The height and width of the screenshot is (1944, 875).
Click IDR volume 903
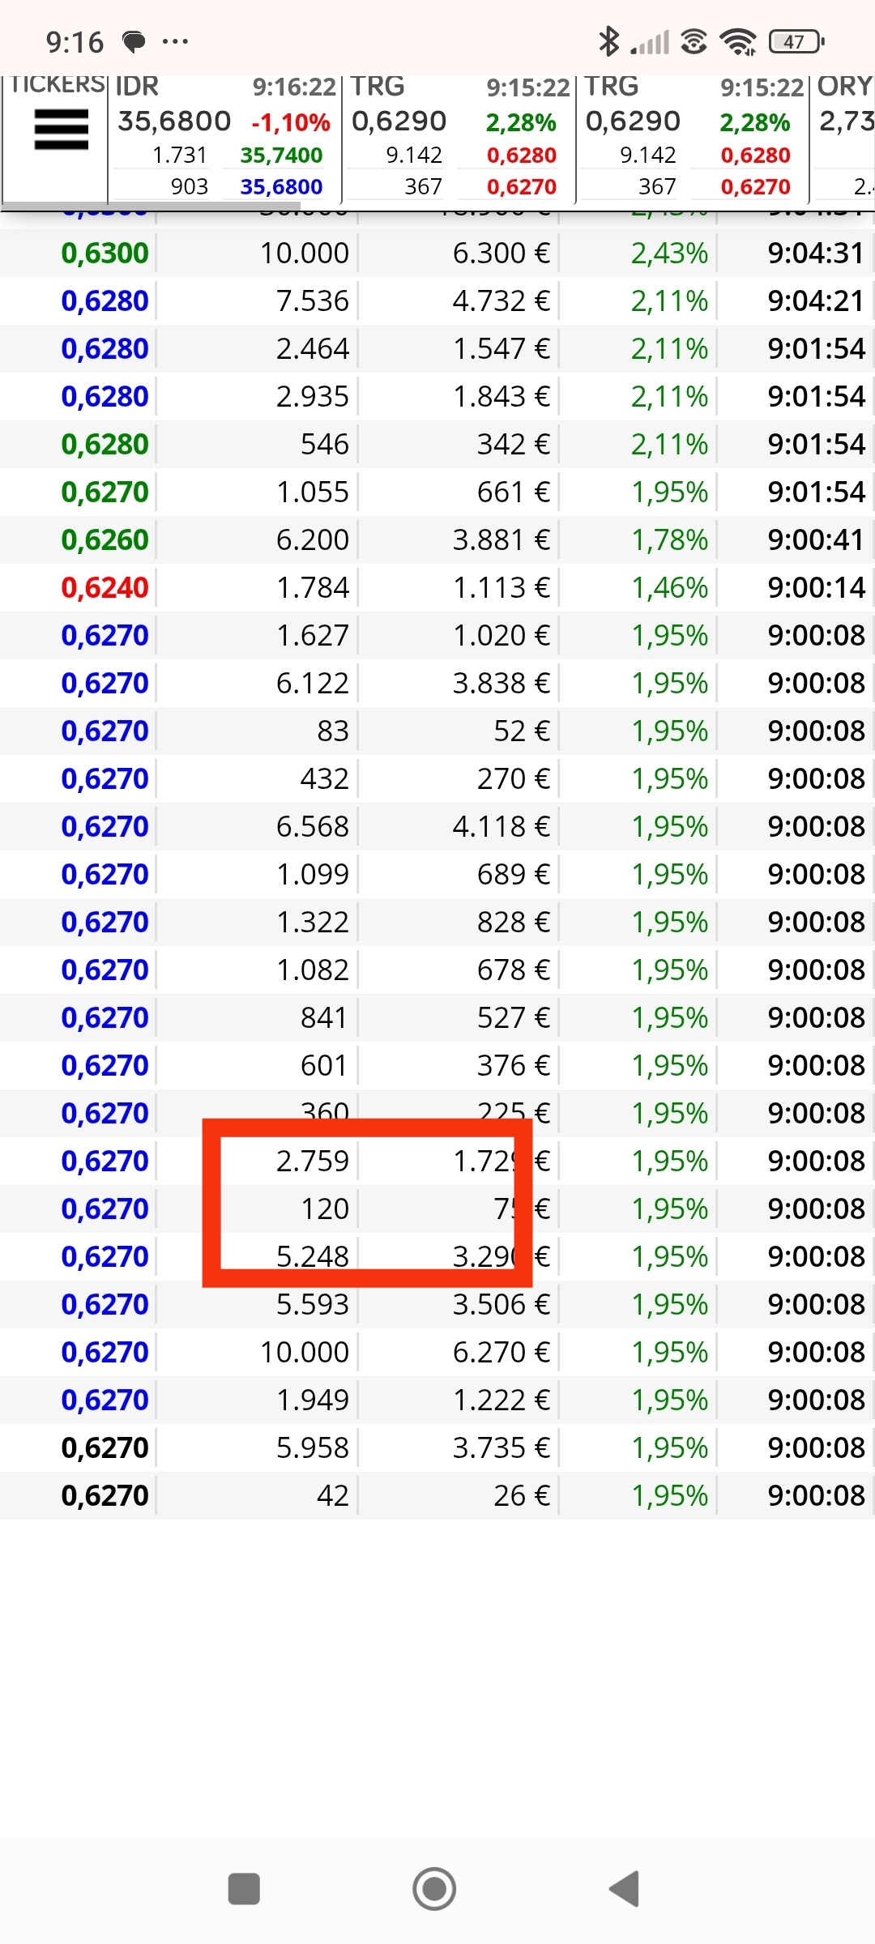point(190,187)
